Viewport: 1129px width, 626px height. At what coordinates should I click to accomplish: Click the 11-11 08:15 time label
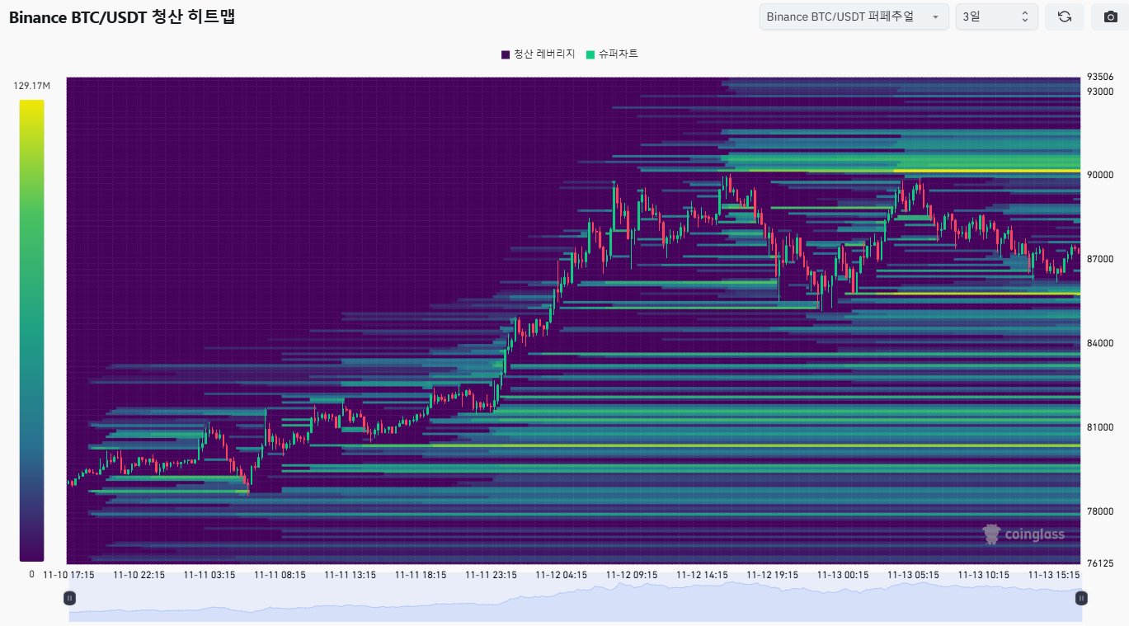[x=280, y=575]
